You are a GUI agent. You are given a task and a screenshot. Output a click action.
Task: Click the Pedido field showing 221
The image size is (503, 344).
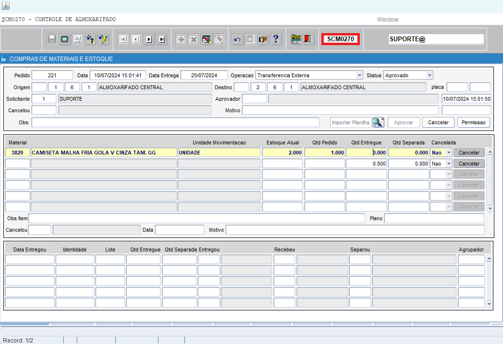click(52, 75)
